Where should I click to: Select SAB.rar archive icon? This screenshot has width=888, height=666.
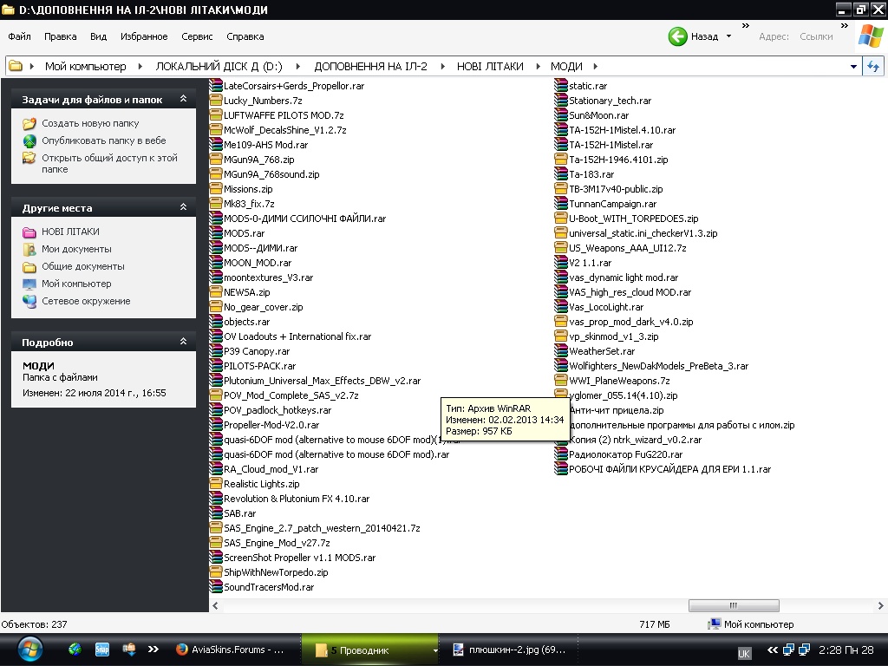pos(215,513)
